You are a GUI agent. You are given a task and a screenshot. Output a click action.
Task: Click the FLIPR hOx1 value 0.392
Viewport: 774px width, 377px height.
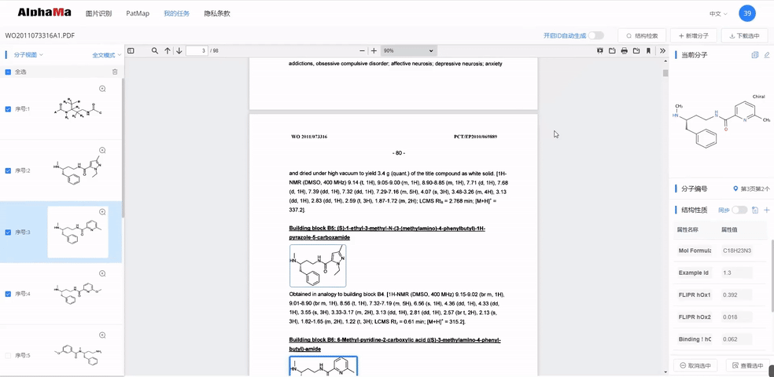(x=736, y=295)
